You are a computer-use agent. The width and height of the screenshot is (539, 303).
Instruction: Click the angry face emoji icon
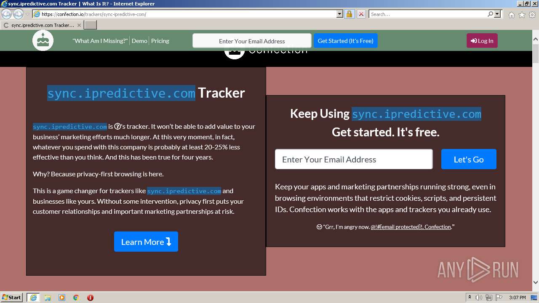point(319,227)
